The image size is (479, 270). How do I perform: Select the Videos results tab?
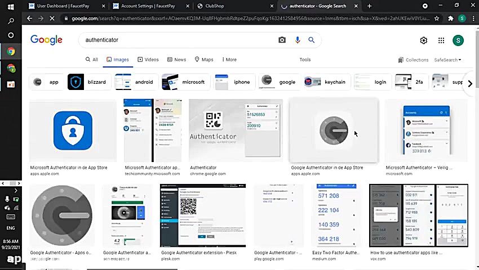click(x=148, y=60)
